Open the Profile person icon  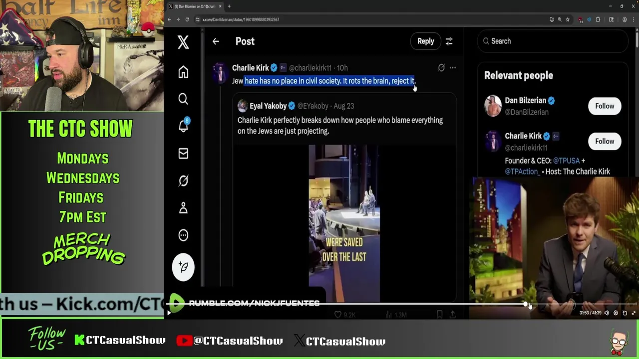pos(183,208)
